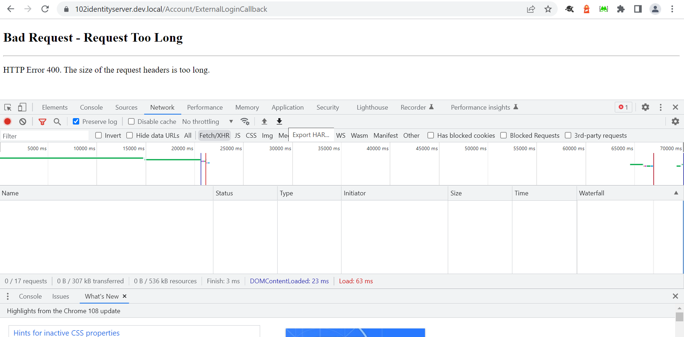
Task: Sort requests by the Name column
Action: pos(106,193)
